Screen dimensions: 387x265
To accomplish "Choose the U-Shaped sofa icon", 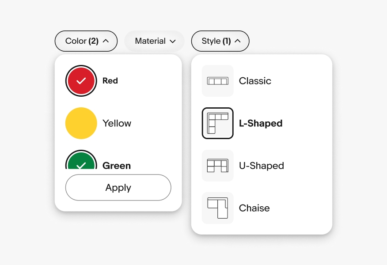I will point(217,166).
